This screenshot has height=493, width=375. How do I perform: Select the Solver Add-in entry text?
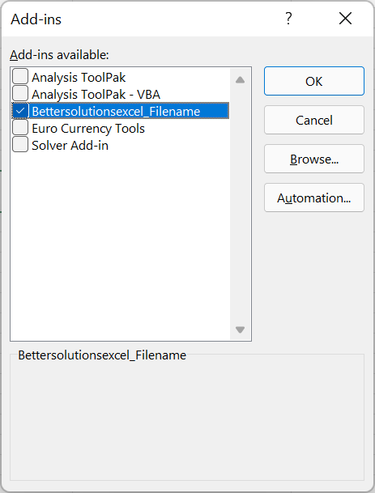coord(70,145)
